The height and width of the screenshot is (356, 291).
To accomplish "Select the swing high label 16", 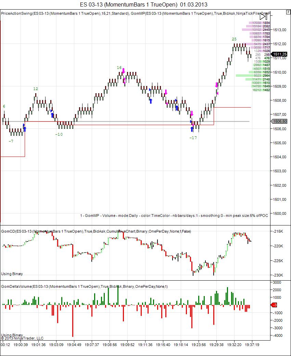I will (x=119, y=67).
